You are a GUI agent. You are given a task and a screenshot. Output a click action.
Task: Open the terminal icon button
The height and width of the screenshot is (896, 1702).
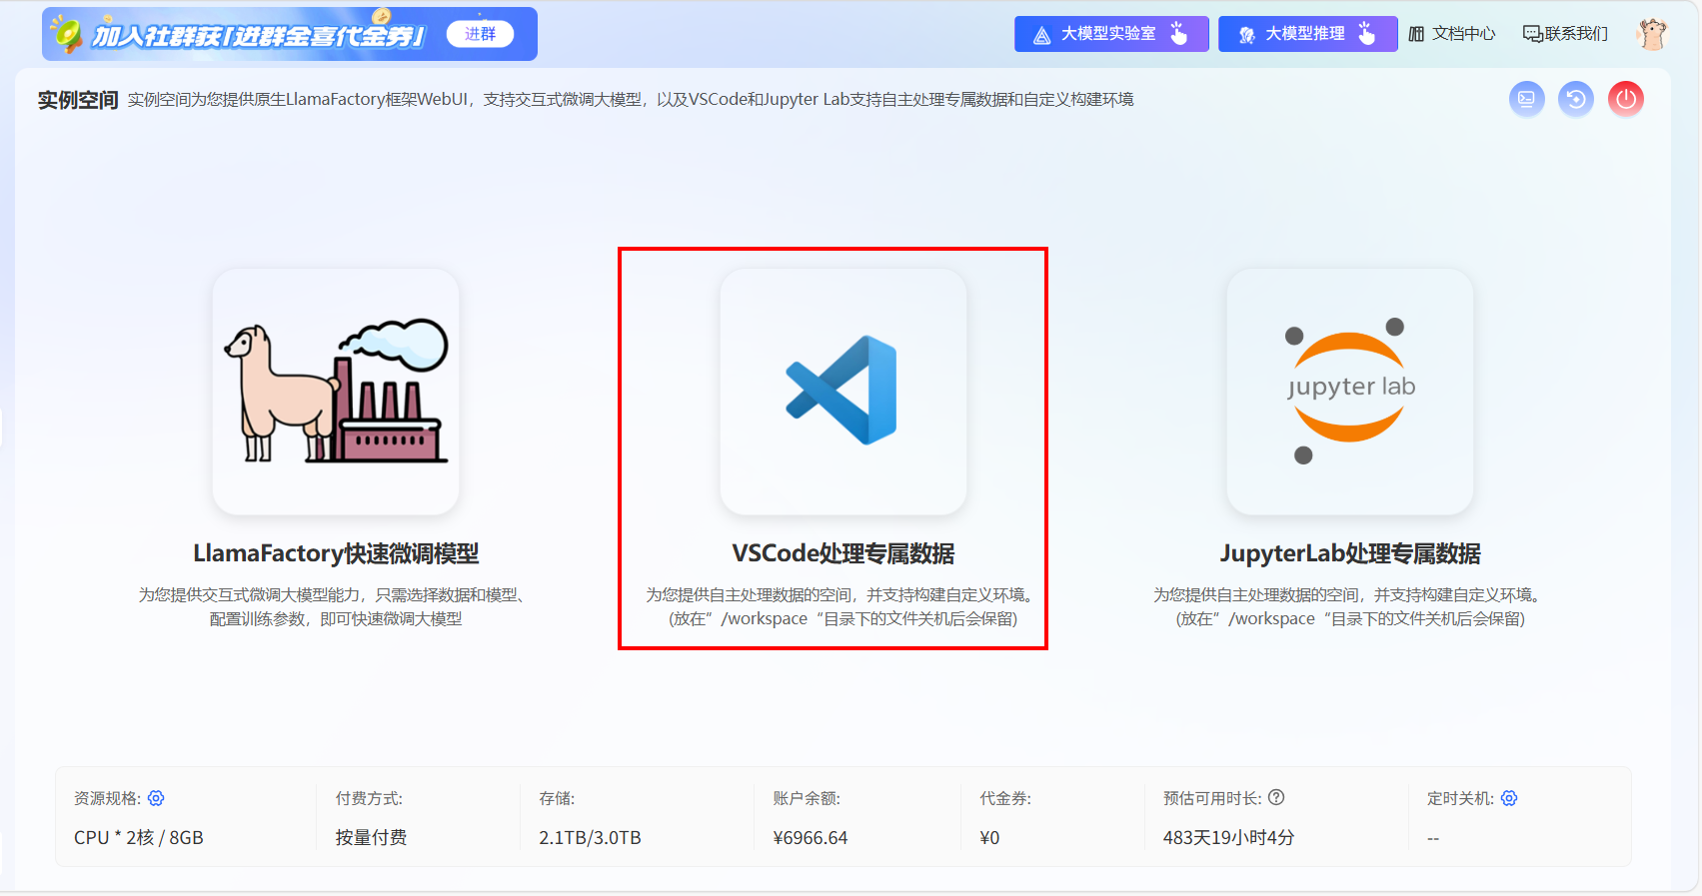1526,99
